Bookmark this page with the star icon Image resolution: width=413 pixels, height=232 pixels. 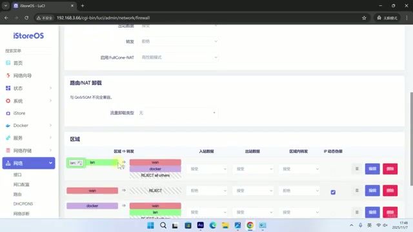(364, 18)
